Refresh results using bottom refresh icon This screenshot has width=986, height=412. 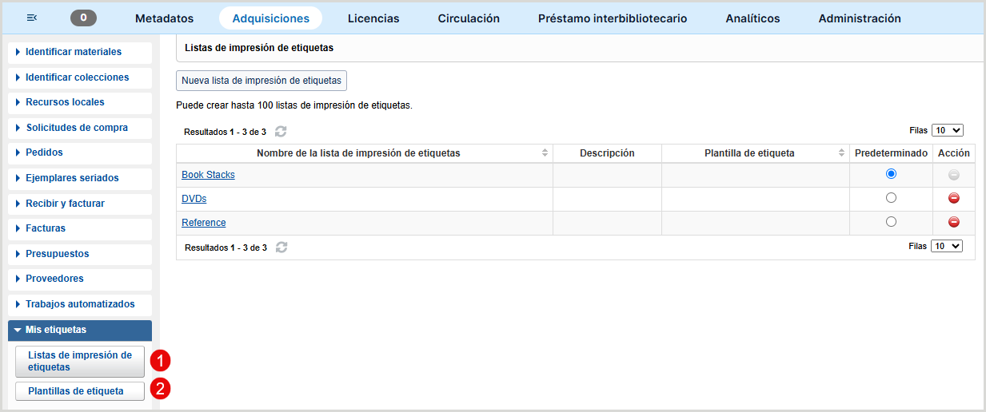(x=281, y=248)
